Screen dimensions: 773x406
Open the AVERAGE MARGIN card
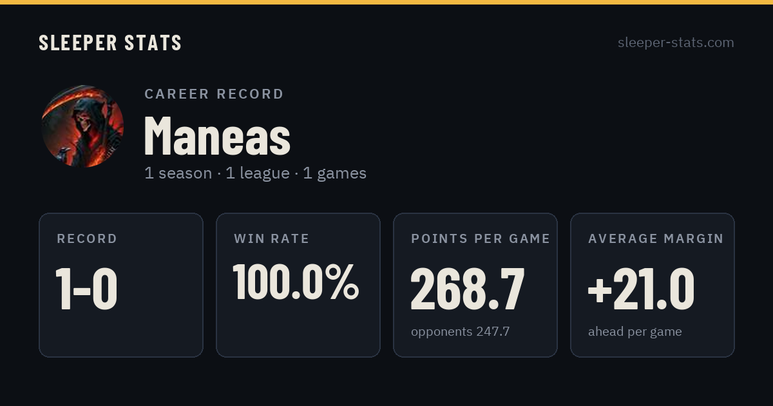point(653,285)
